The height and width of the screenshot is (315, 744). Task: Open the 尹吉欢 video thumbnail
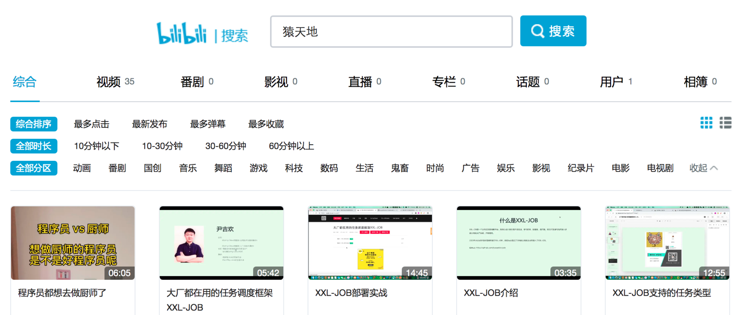click(221, 243)
